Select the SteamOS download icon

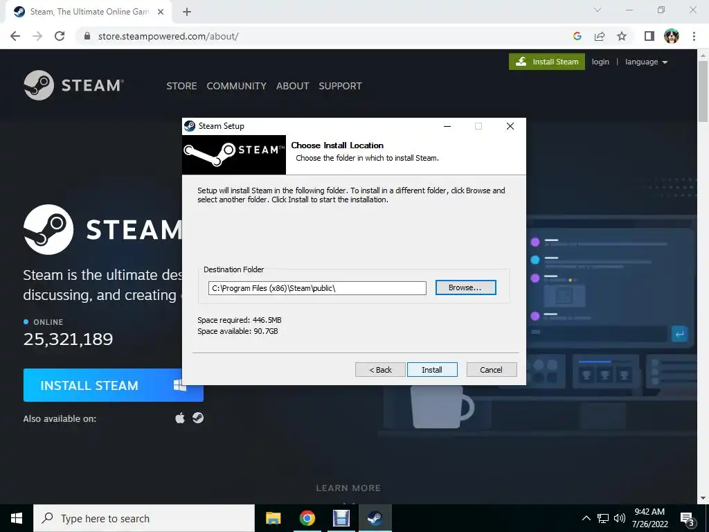point(197,418)
